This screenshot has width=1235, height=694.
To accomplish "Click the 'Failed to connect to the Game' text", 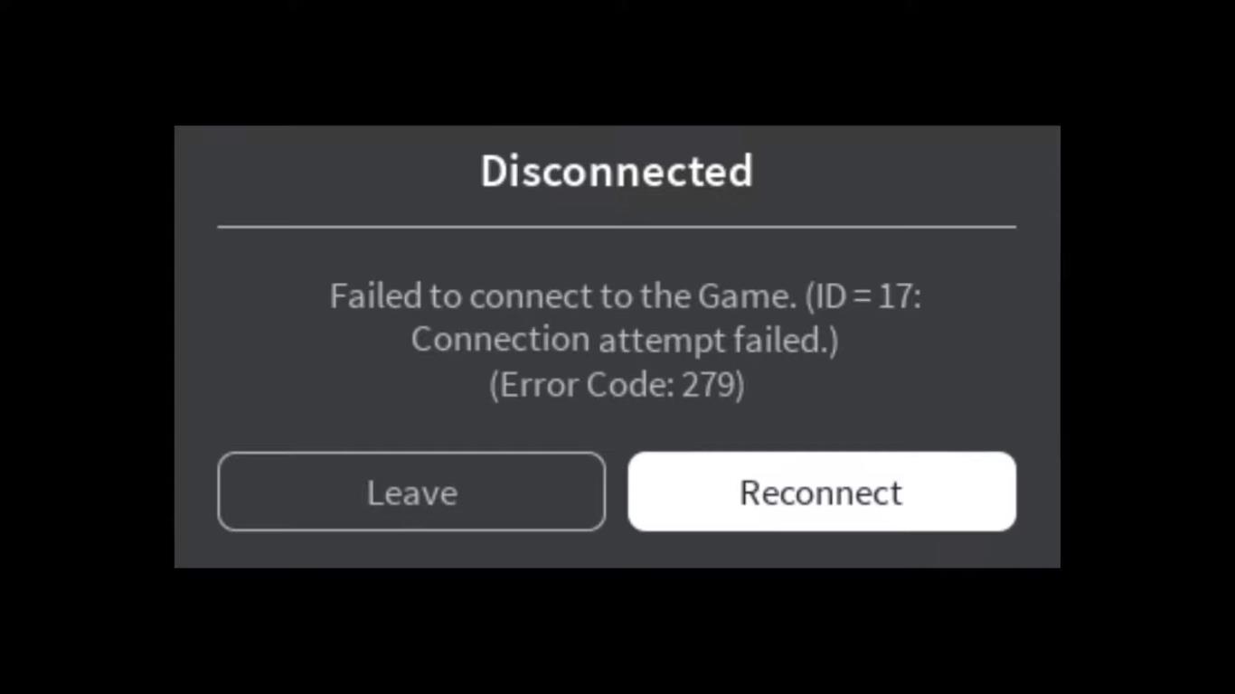I will coord(562,296).
